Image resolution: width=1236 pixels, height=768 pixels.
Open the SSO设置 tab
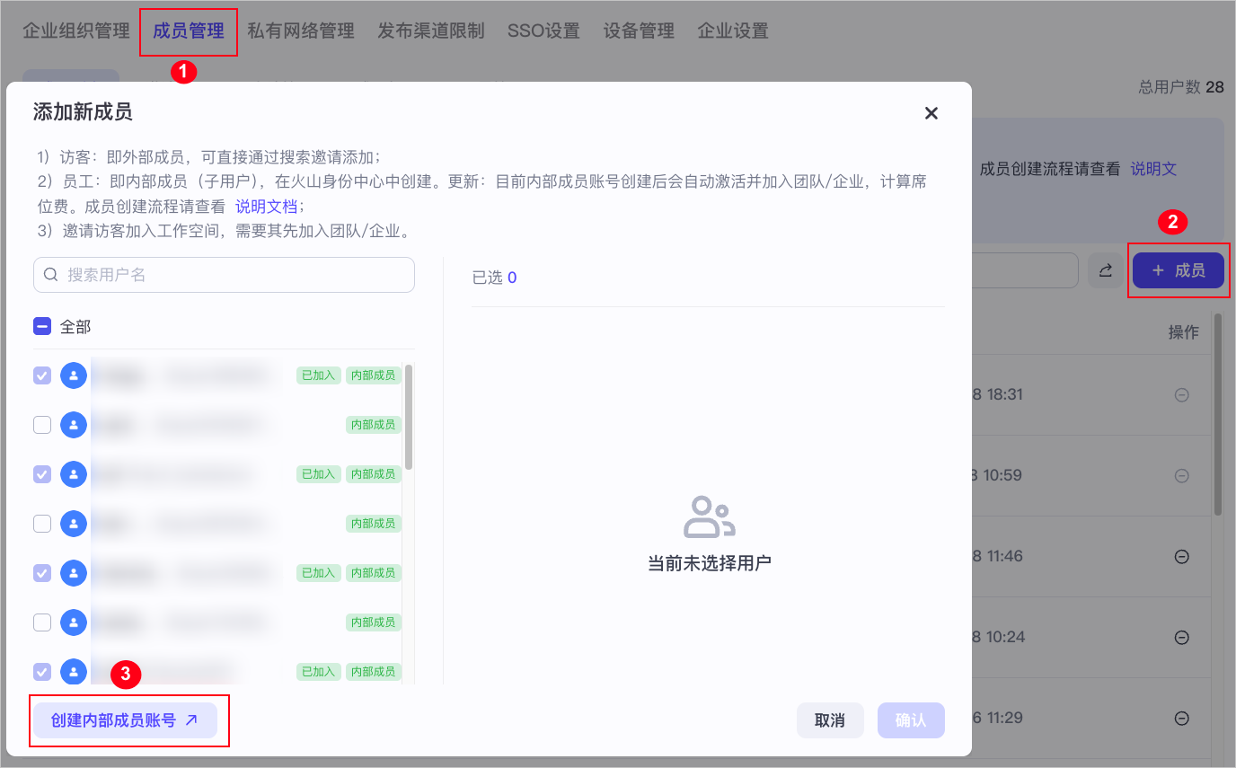pos(543,31)
